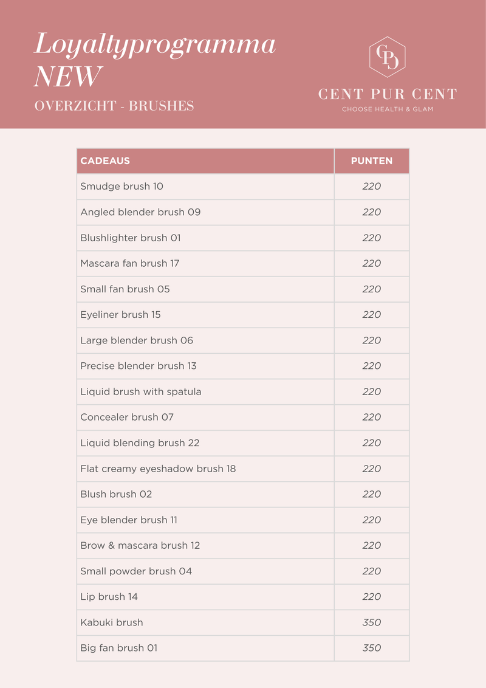
Task: Select Liquid brush with spatula
Action: click(x=141, y=391)
